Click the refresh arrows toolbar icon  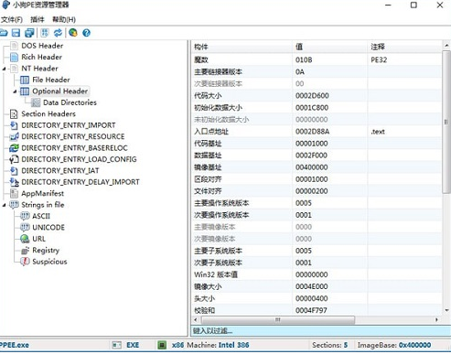click(58, 33)
